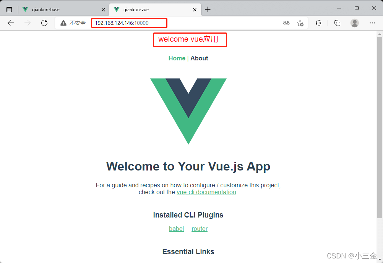
Task: Reload the page with the refresh icon
Action: coord(44,23)
